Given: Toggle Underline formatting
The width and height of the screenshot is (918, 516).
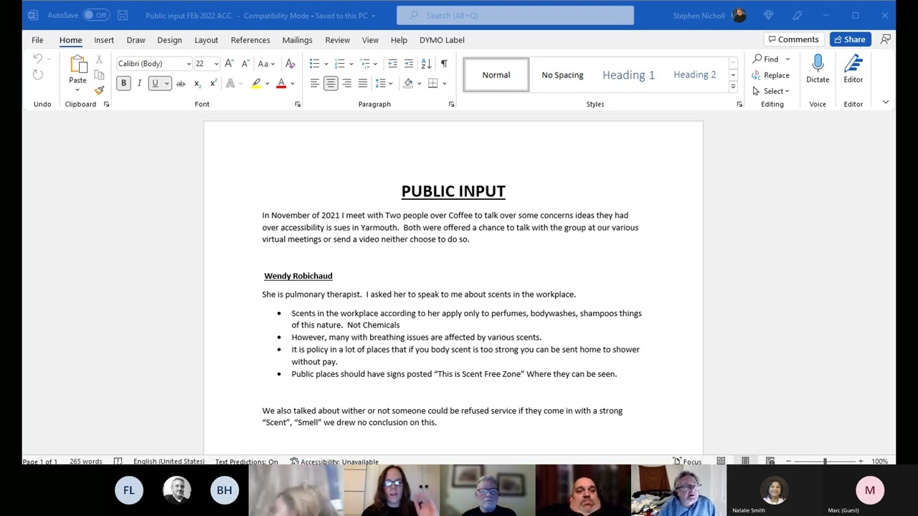Looking at the screenshot, I should (x=155, y=84).
